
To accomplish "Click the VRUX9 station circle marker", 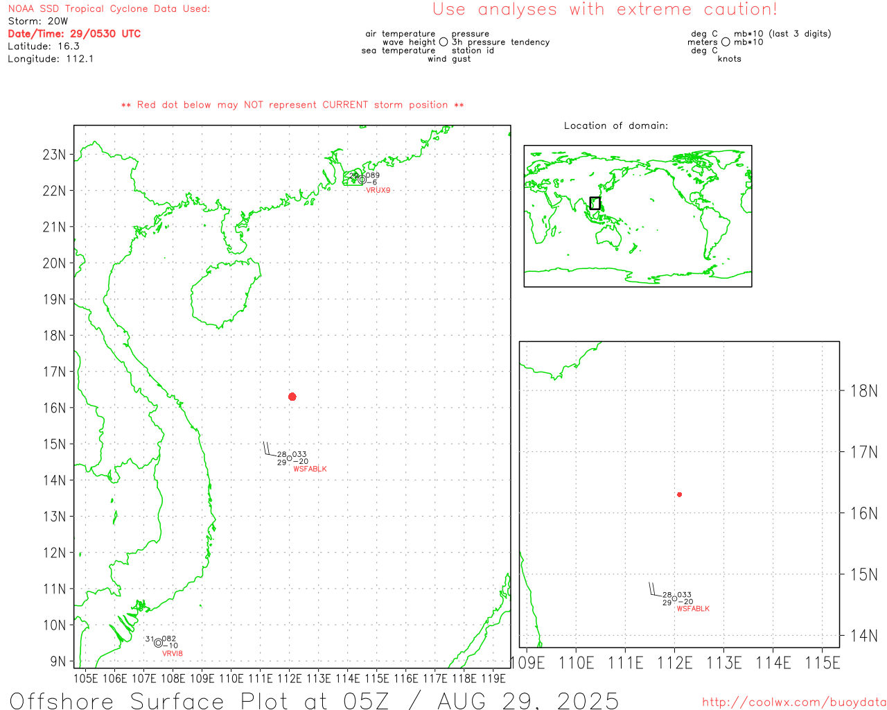I will click(x=362, y=180).
